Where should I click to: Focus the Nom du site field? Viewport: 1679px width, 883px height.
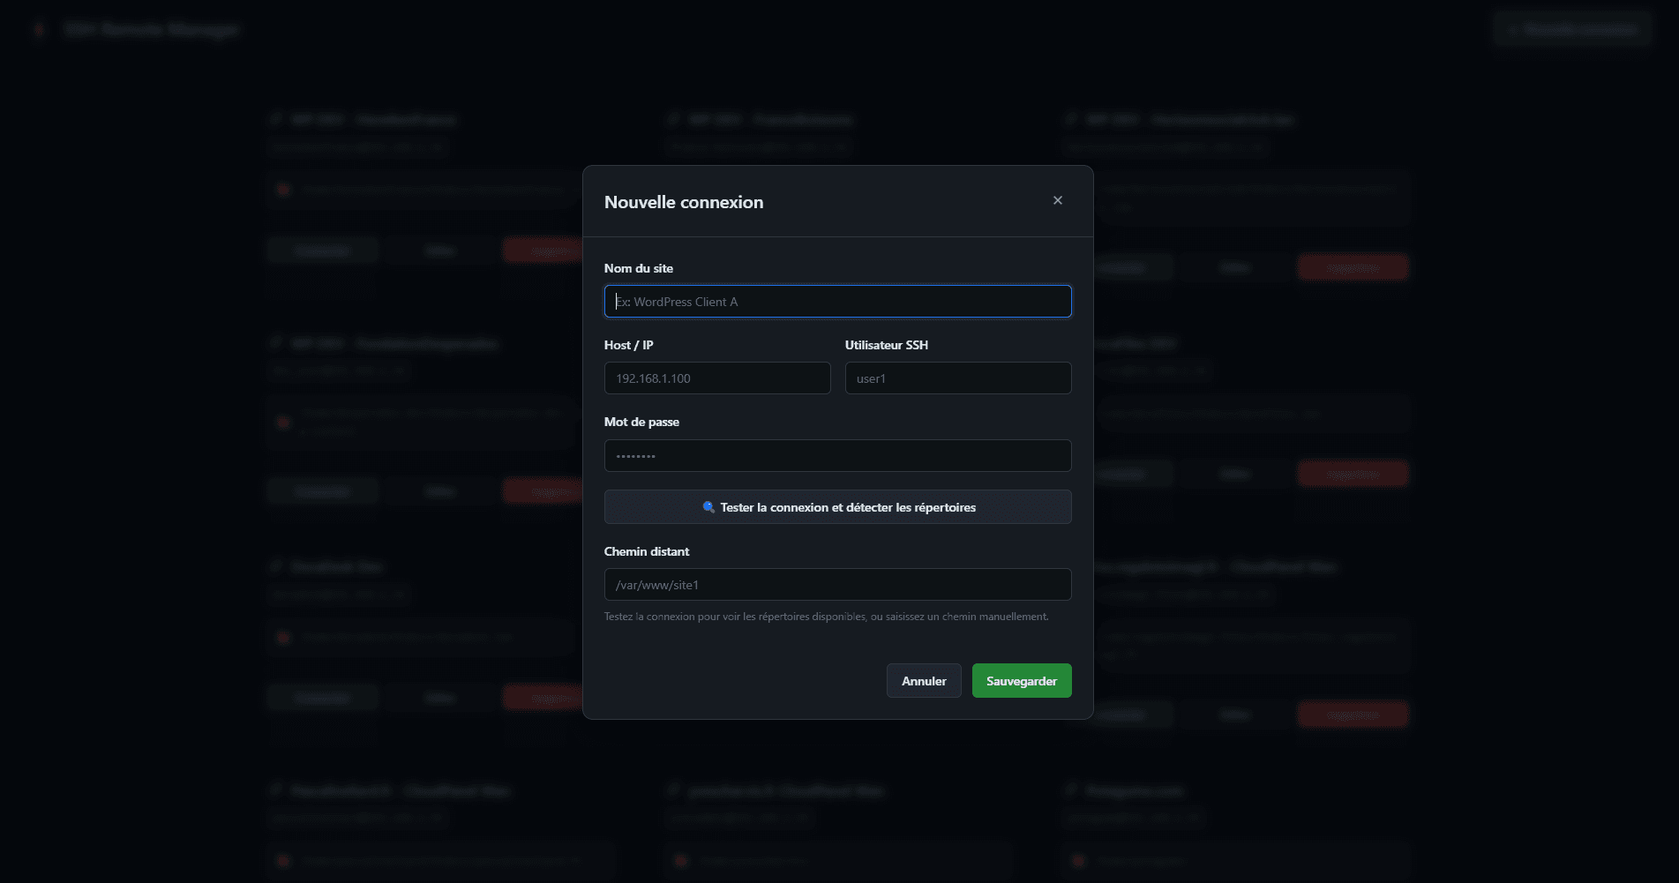coord(837,302)
